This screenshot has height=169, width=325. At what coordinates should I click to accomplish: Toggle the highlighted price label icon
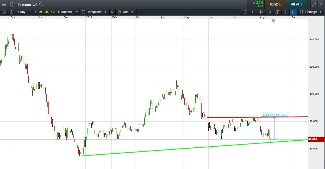click(293, 12)
